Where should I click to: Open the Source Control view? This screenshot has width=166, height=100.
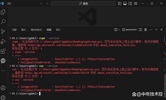coord(3,32)
